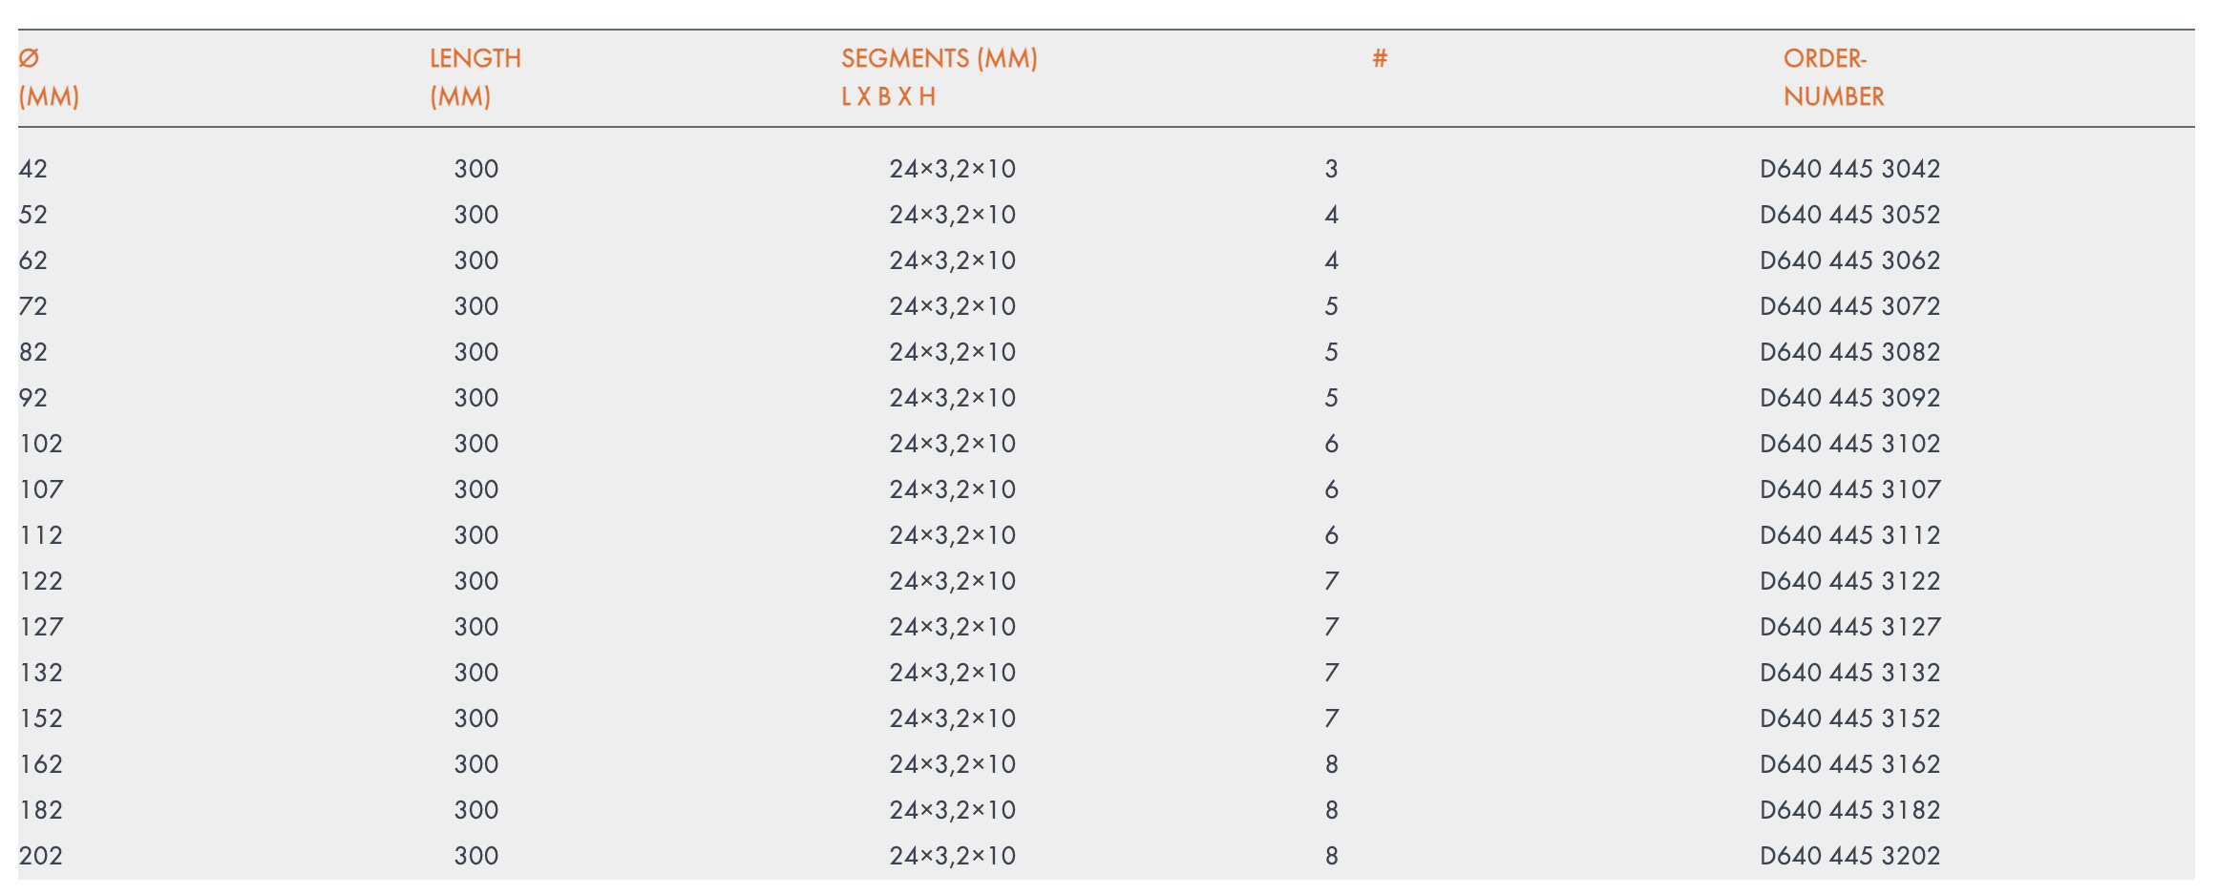Click segment size in the 72 mm row
The width and height of the screenshot is (2217, 895).
pyautogui.click(x=952, y=306)
